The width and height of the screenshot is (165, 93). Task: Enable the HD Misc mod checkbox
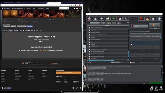point(90,43)
